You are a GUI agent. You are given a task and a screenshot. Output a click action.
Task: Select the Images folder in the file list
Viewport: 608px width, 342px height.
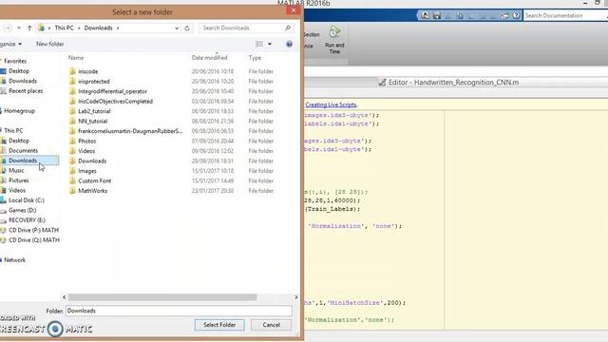87,171
